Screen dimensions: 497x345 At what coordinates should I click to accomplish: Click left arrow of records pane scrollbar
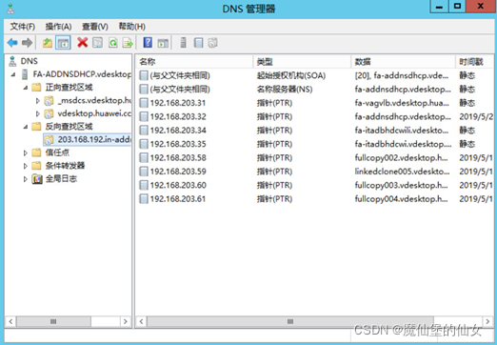[x=142, y=321]
